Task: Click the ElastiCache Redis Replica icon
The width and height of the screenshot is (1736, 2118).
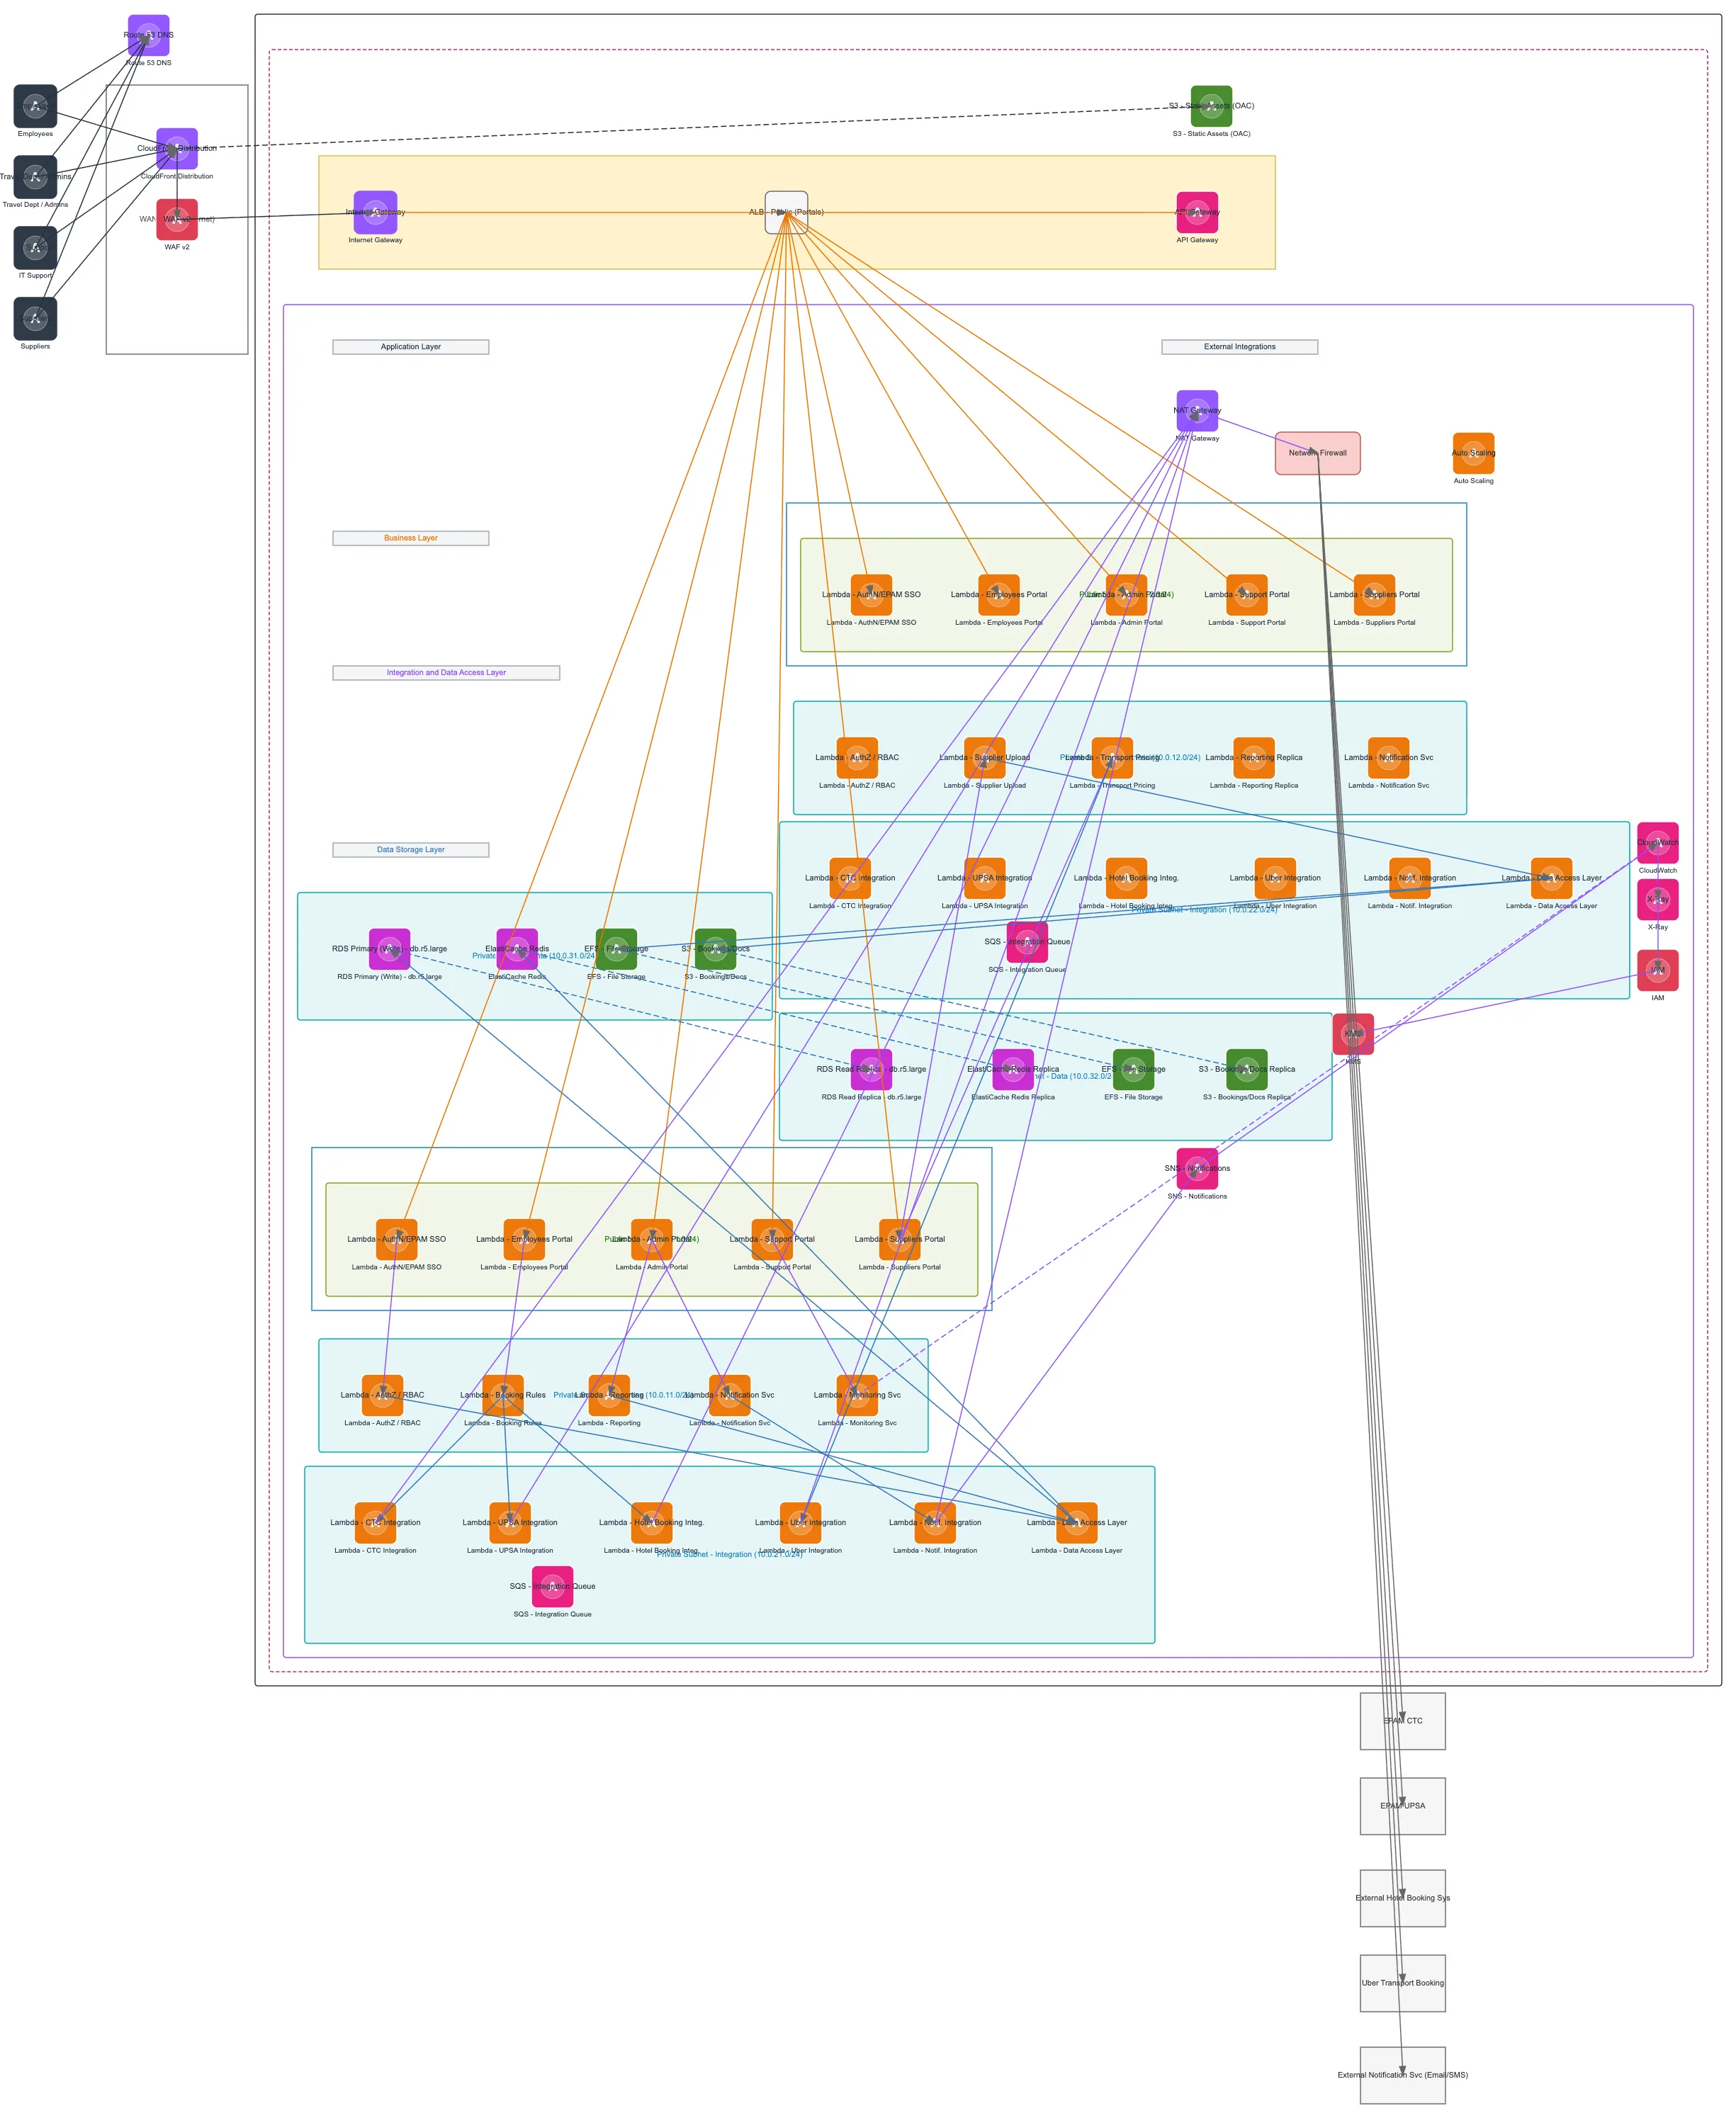Action: tap(1013, 1070)
